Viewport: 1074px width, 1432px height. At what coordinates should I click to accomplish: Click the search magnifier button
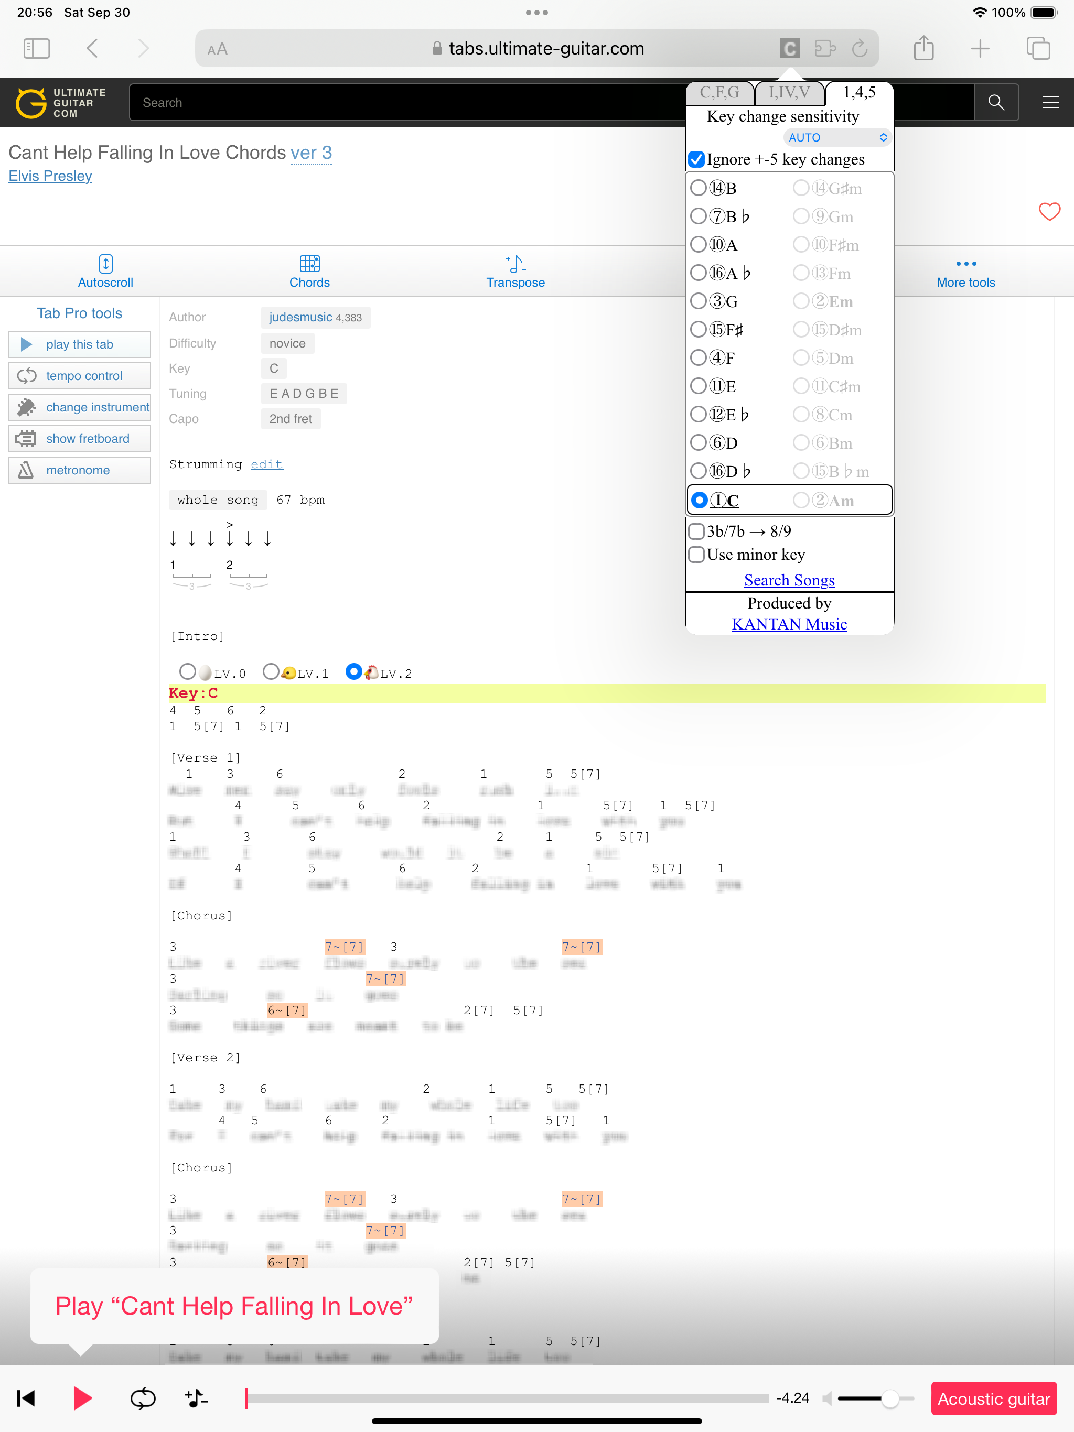pyautogui.click(x=996, y=102)
